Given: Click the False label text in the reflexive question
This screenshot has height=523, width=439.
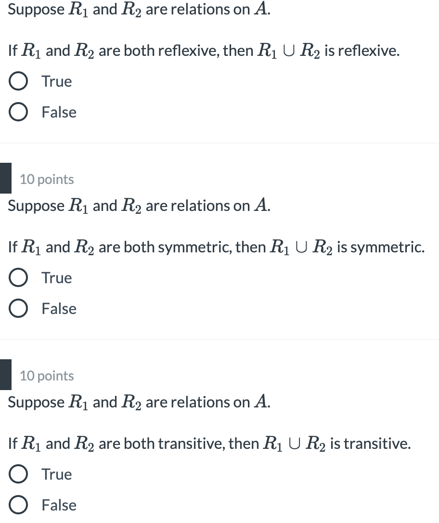Looking at the screenshot, I should [58, 112].
